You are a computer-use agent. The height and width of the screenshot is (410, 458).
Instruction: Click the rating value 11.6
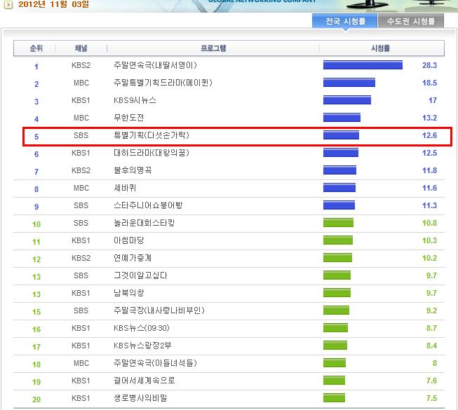click(429, 188)
